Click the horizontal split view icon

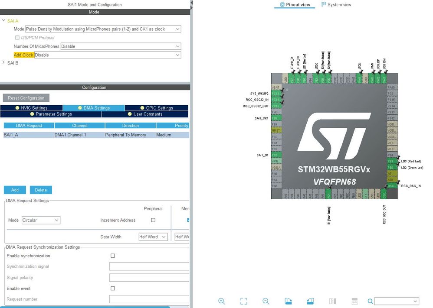pyautogui.click(x=354, y=301)
